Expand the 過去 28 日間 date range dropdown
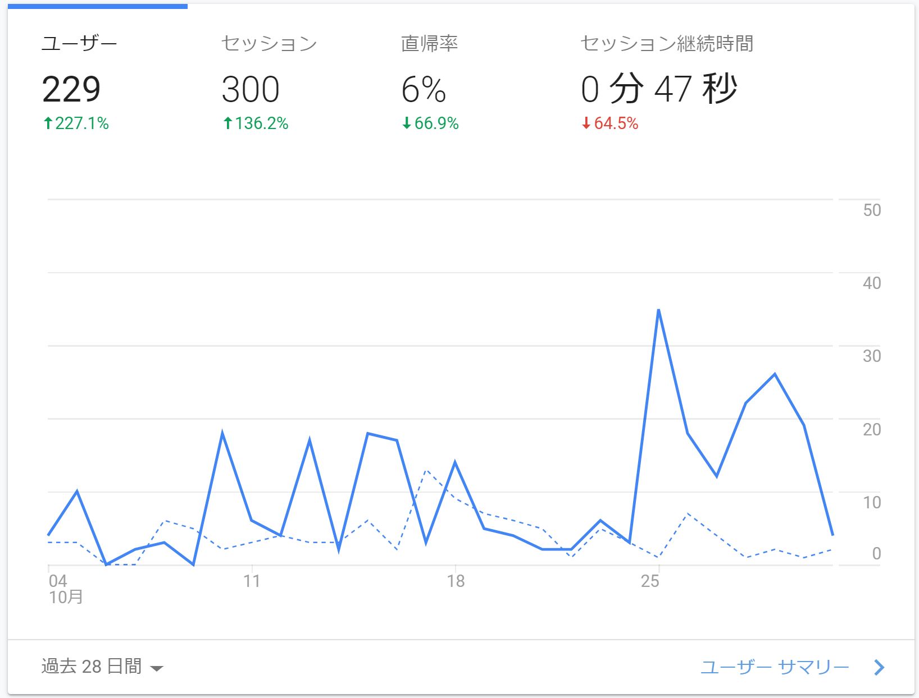 [x=92, y=667]
